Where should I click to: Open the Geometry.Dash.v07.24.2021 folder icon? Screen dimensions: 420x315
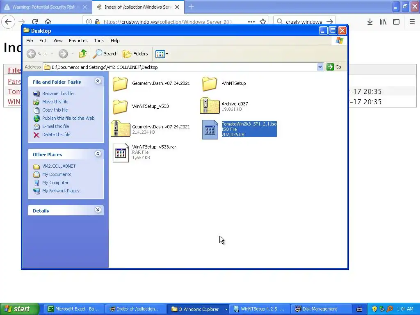coord(120,84)
